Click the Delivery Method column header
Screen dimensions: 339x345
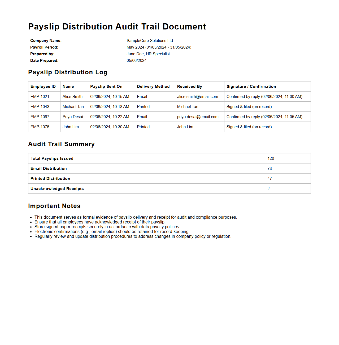click(153, 87)
